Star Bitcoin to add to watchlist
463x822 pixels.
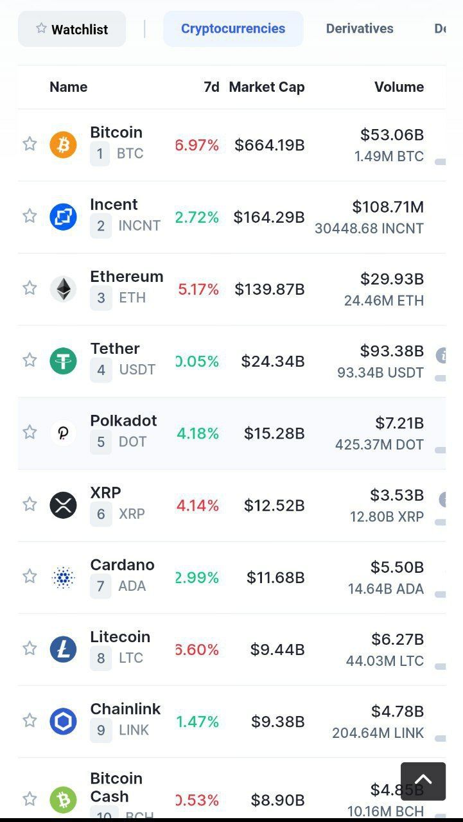tap(30, 144)
